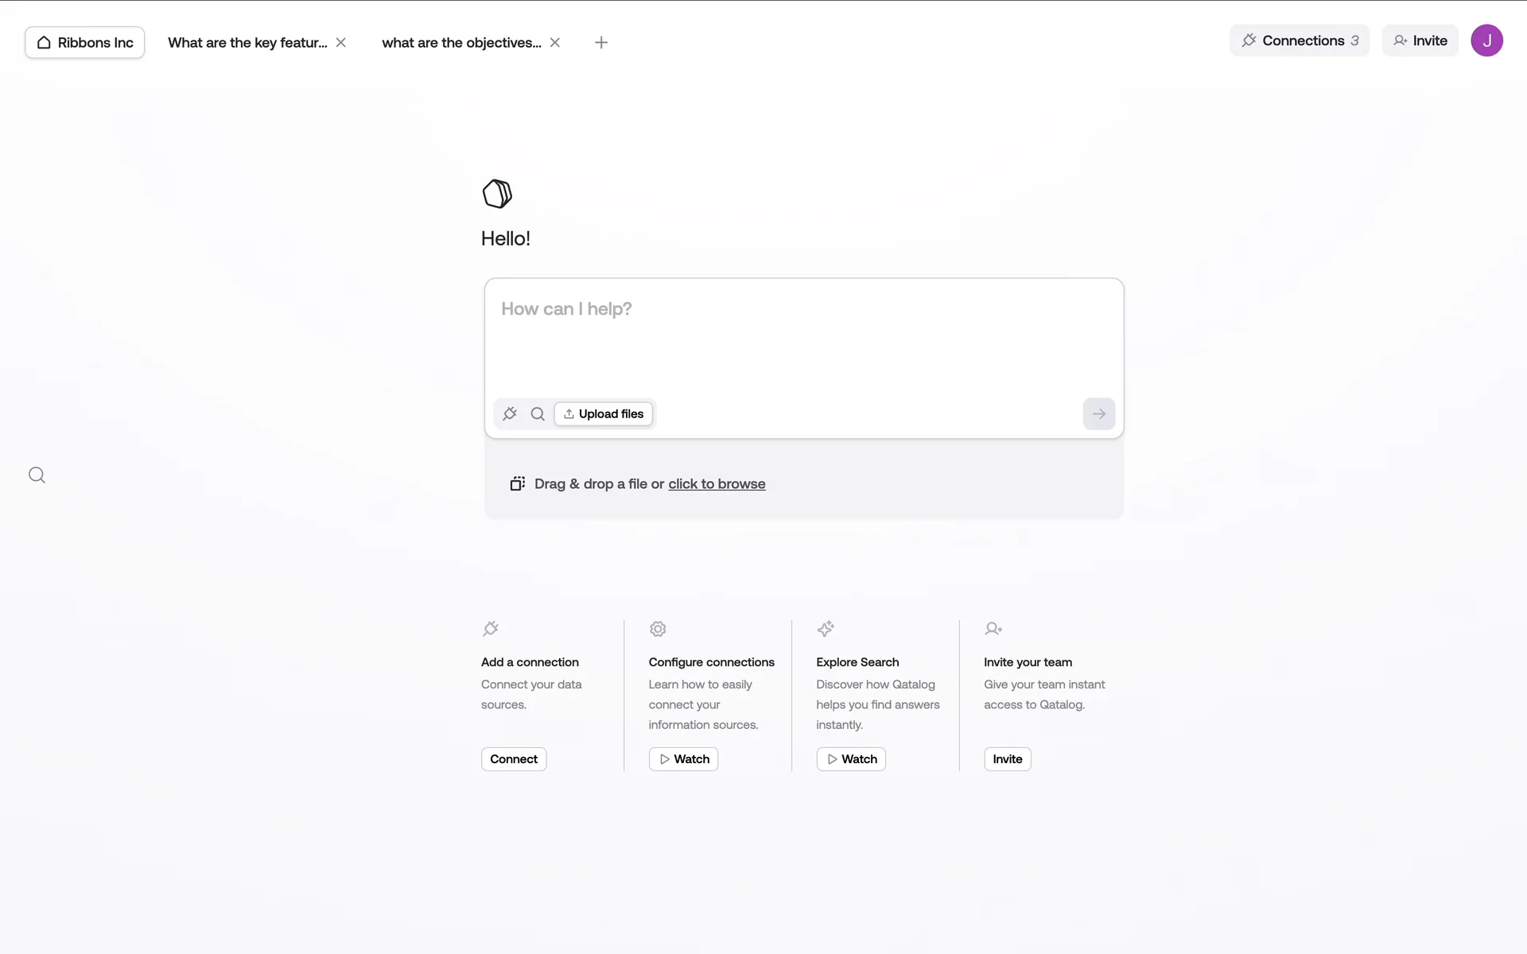Open the J user avatar menu
The height and width of the screenshot is (954, 1527).
pyautogui.click(x=1486, y=41)
